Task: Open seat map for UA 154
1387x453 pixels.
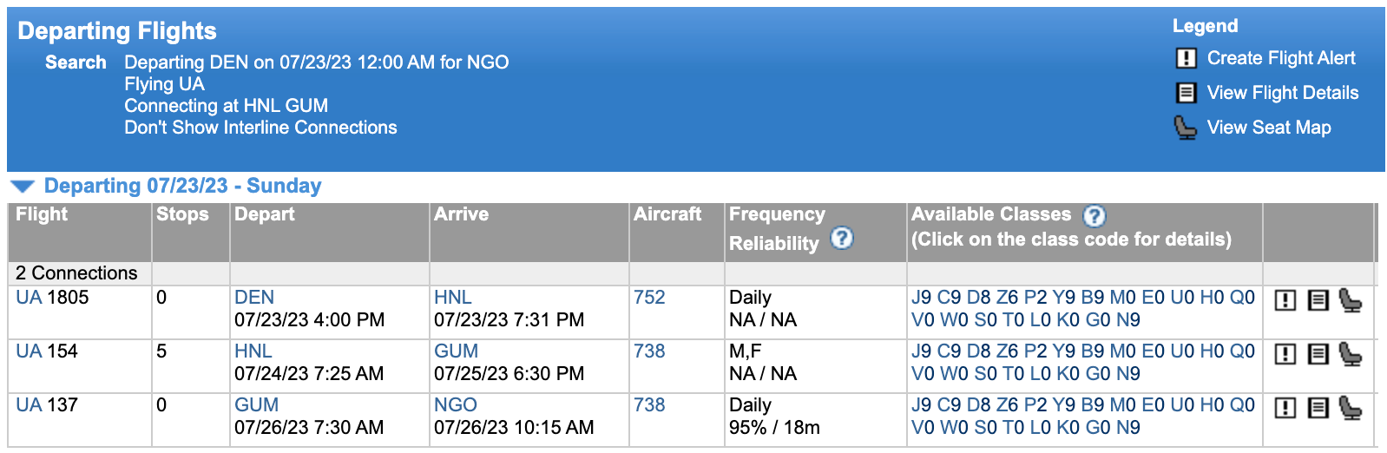Action: click(1351, 354)
